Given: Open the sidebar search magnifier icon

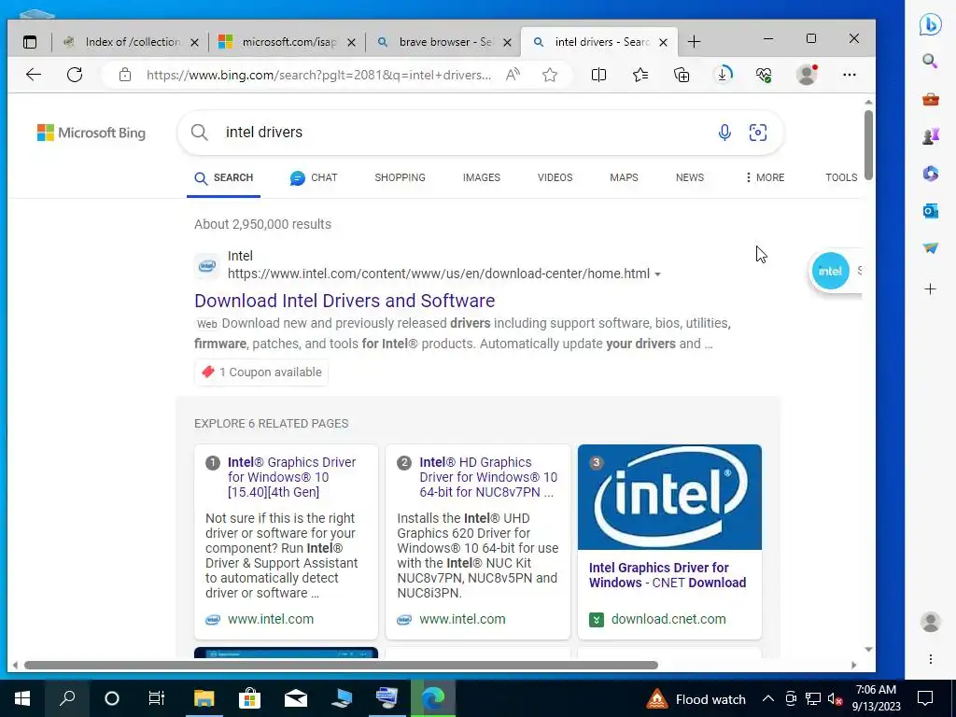Looking at the screenshot, I should tap(931, 61).
